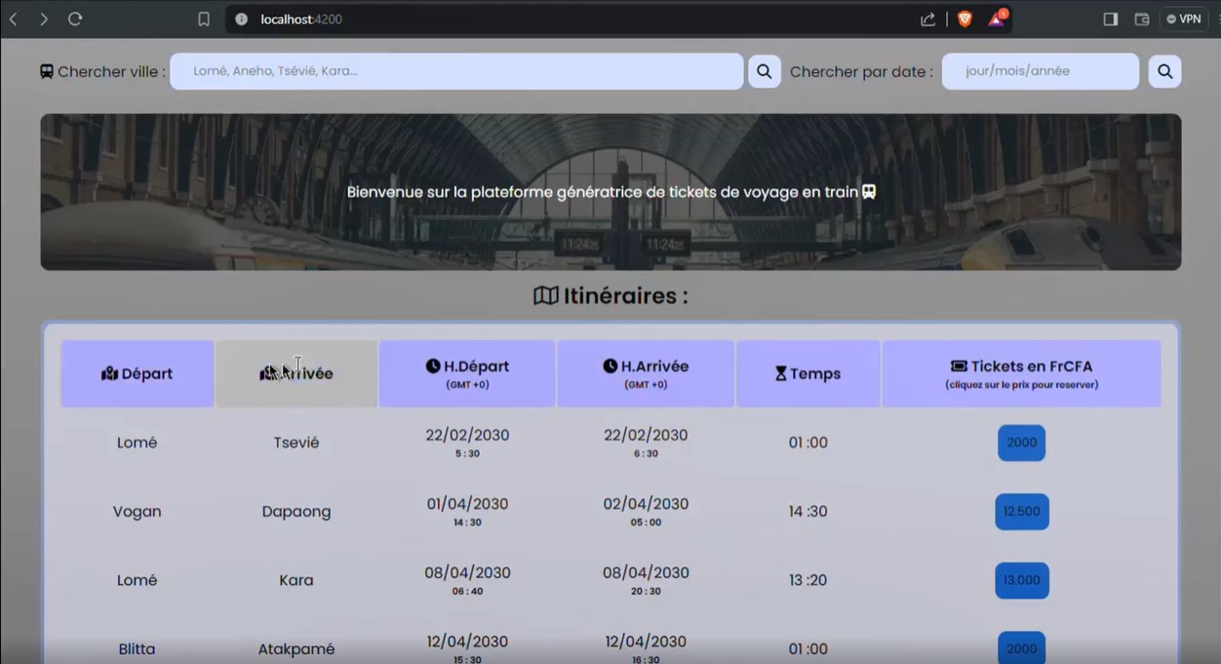1221x664 pixels.
Task: Open the Brave wallet icon
Action: click(1141, 20)
